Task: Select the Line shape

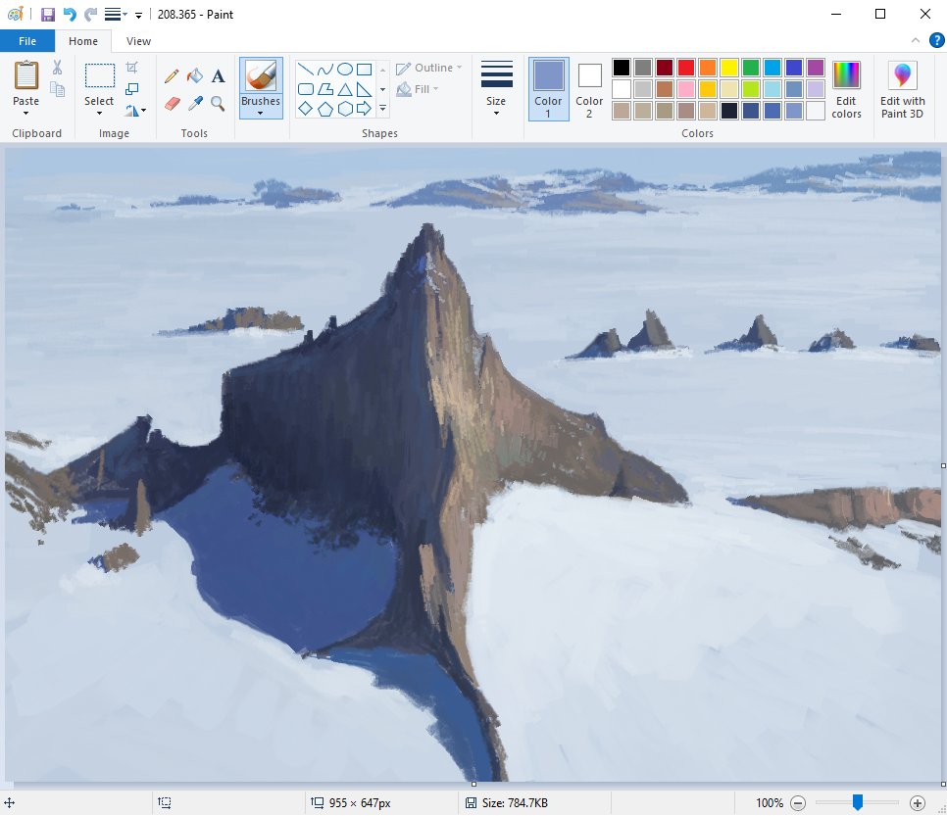Action: 306,70
